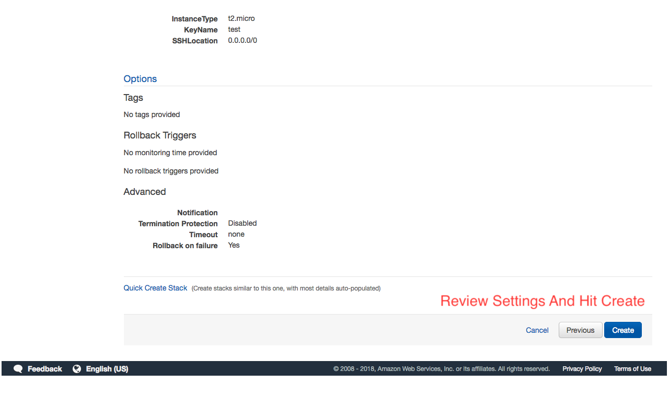Cancel the stack creation
The width and height of the screenshot is (669, 418).
pos(537,330)
